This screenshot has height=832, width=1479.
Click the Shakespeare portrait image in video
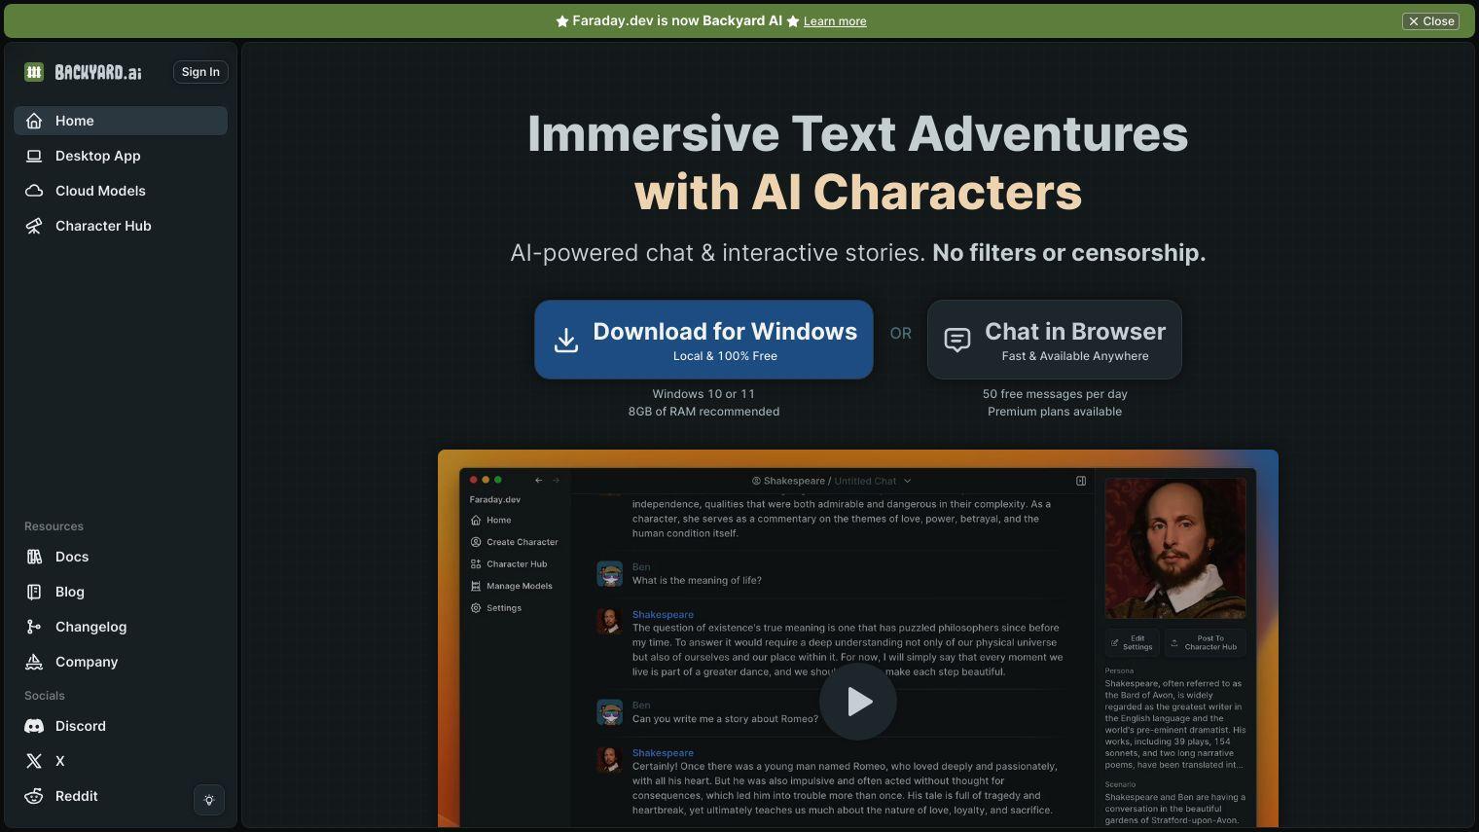point(1175,548)
